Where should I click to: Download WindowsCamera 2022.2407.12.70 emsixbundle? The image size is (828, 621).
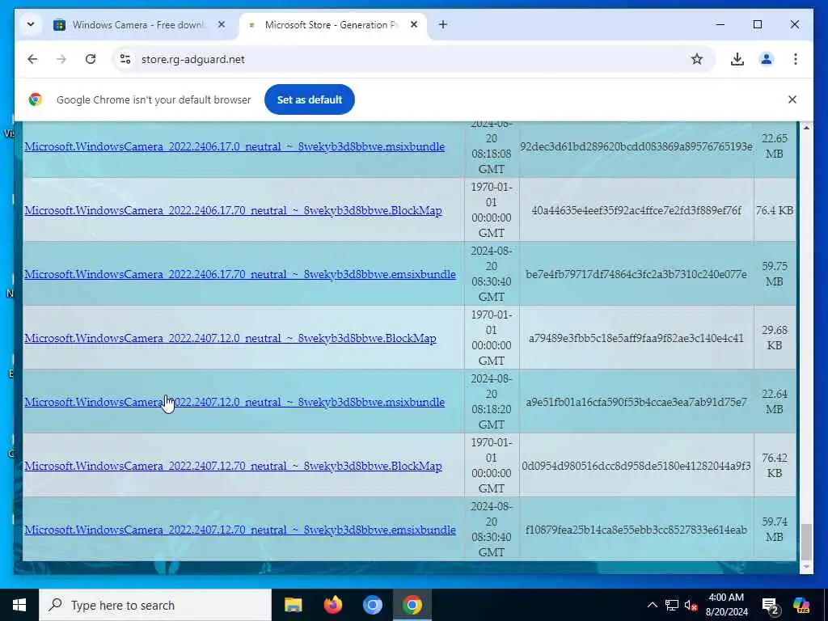[240, 530]
